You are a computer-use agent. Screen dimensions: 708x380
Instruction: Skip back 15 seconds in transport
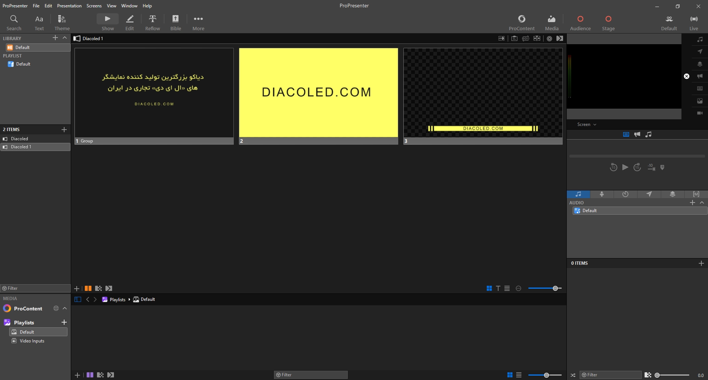coord(613,168)
